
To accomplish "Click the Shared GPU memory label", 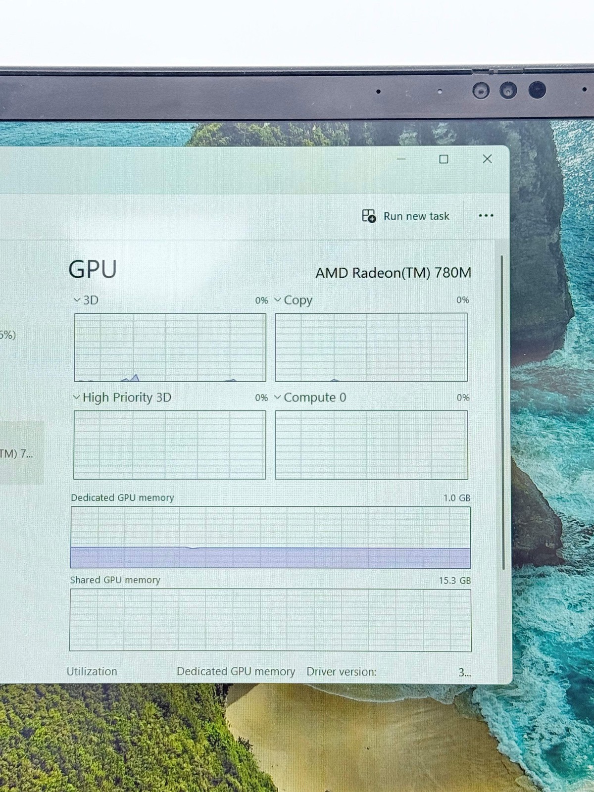I will [x=115, y=580].
